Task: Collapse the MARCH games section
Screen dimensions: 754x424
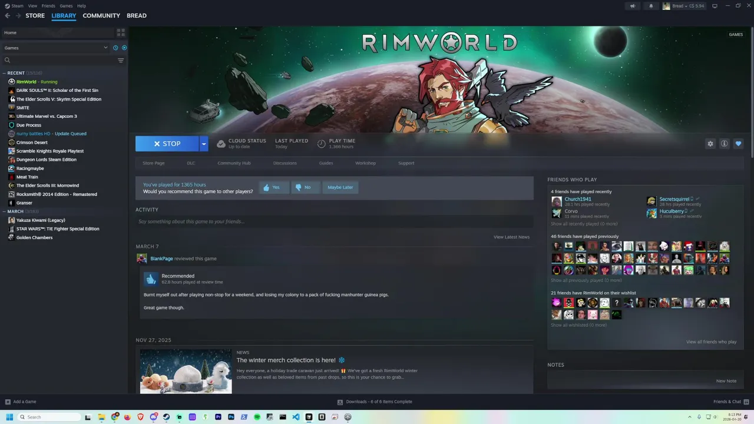Action: click(4, 211)
